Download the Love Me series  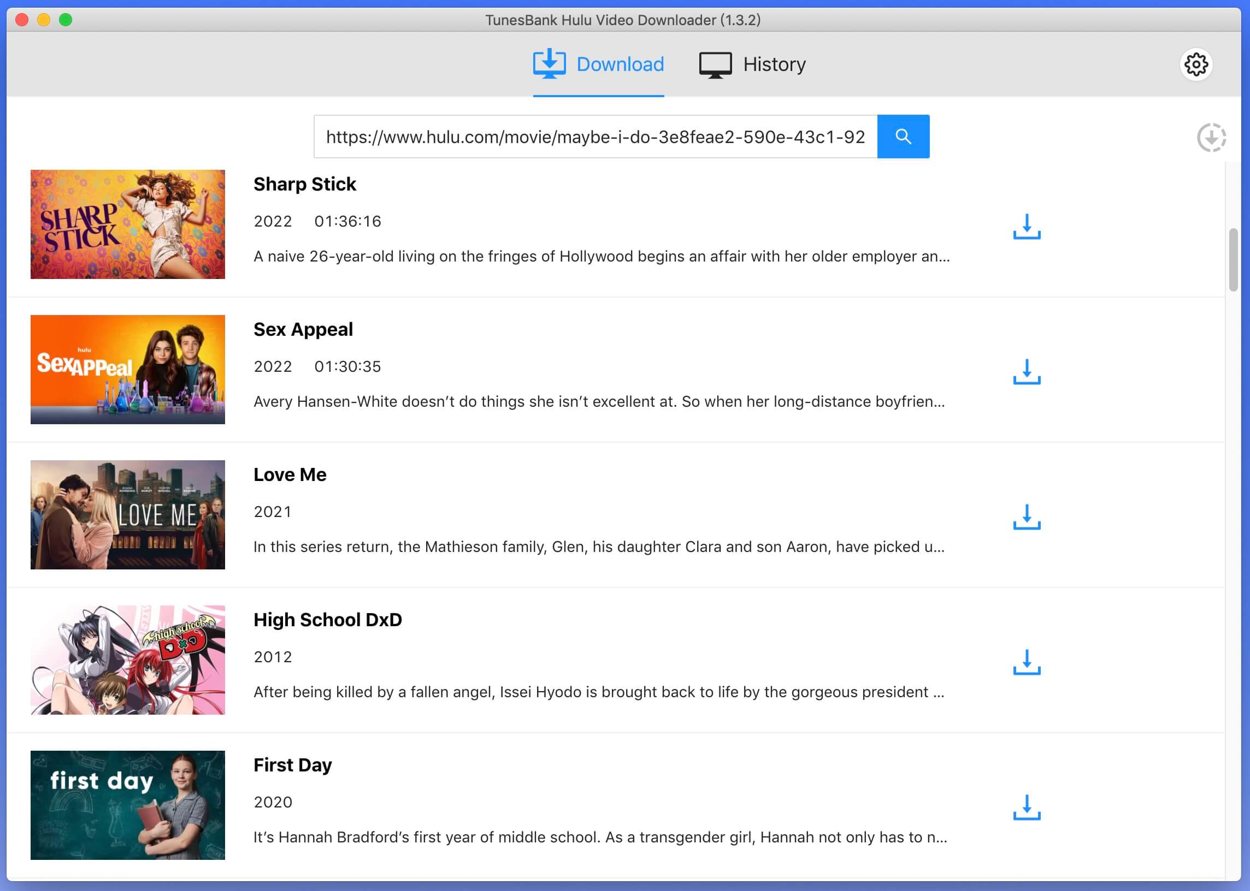pyautogui.click(x=1027, y=517)
